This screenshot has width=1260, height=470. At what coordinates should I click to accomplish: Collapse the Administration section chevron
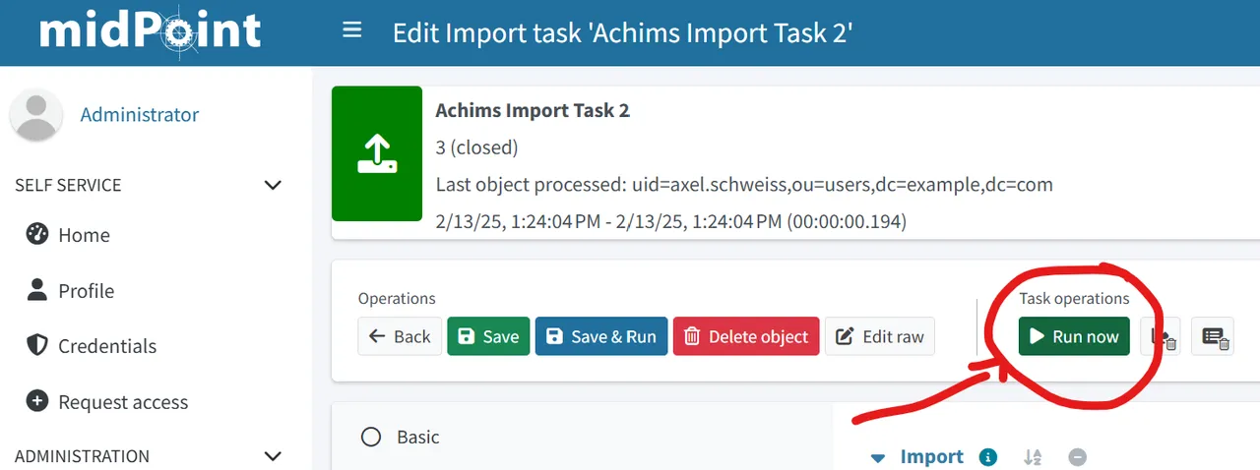click(274, 456)
